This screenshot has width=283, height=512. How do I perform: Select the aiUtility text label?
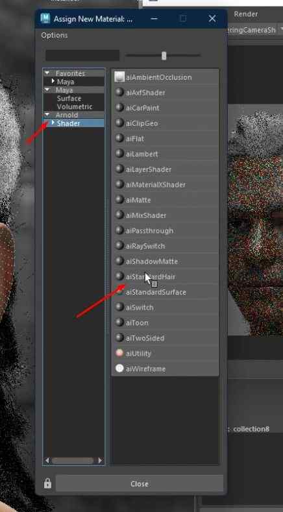[138, 353]
